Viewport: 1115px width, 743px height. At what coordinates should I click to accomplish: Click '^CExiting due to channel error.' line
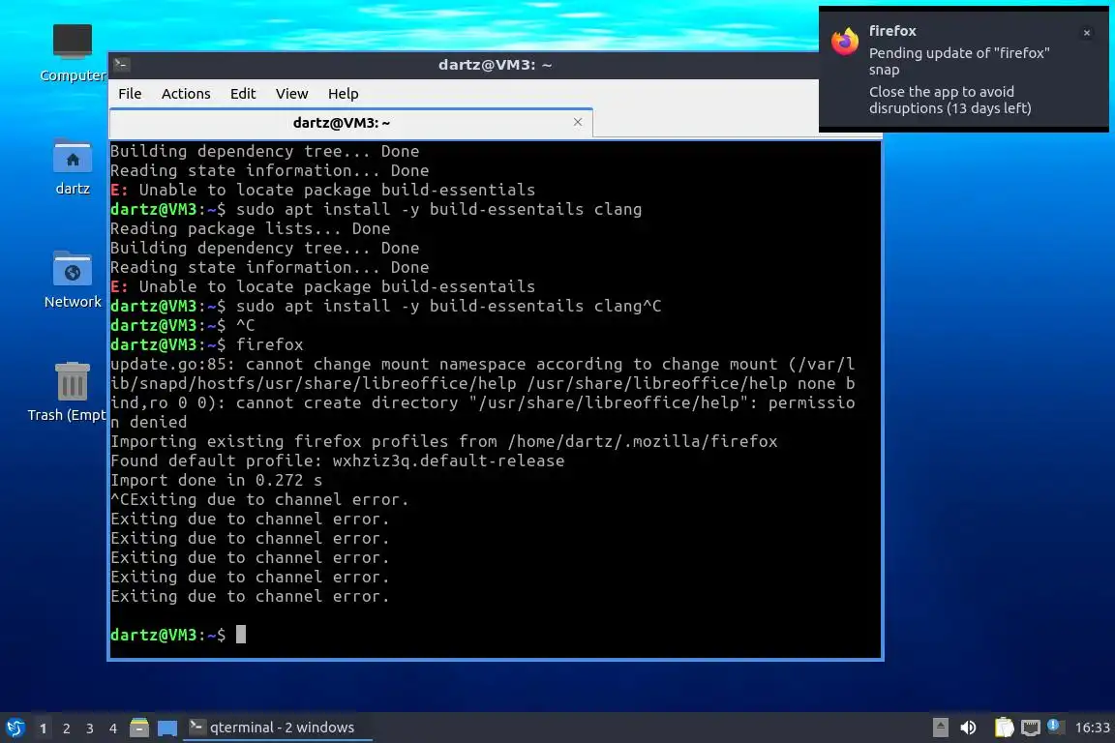coord(259,499)
